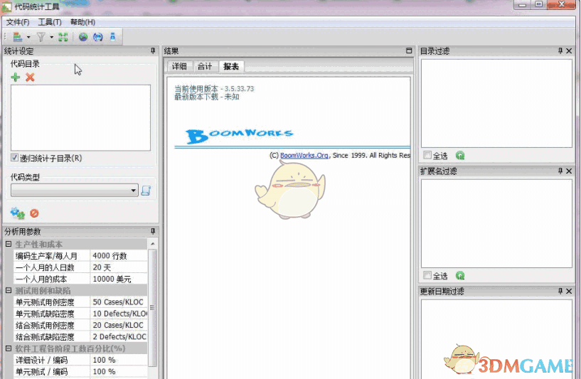Edit the 20 天 value

(x=119, y=267)
